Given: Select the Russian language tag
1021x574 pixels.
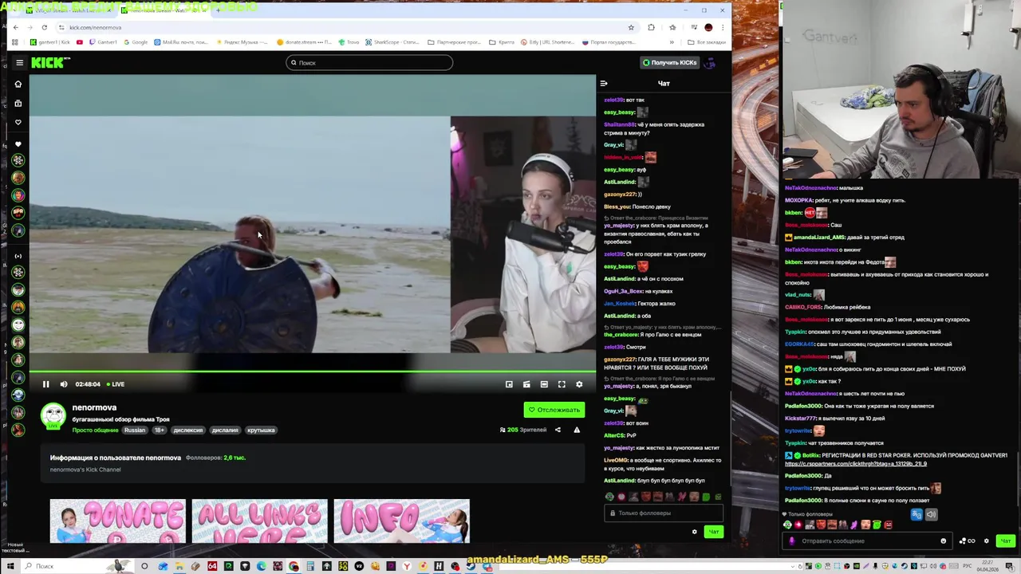Looking at the screenshot, I should pos(135,430).
